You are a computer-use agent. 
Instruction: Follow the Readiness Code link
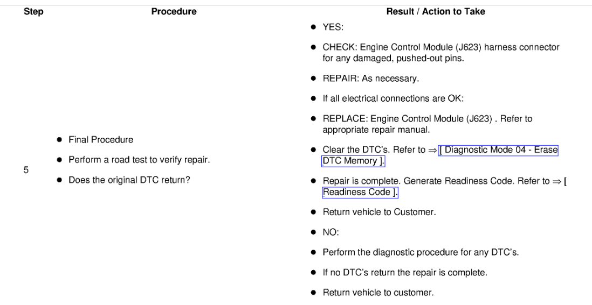coord(360,192)
